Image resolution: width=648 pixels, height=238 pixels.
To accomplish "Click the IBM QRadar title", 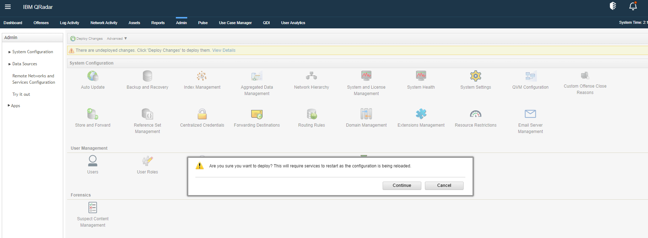I will point(38,7).
